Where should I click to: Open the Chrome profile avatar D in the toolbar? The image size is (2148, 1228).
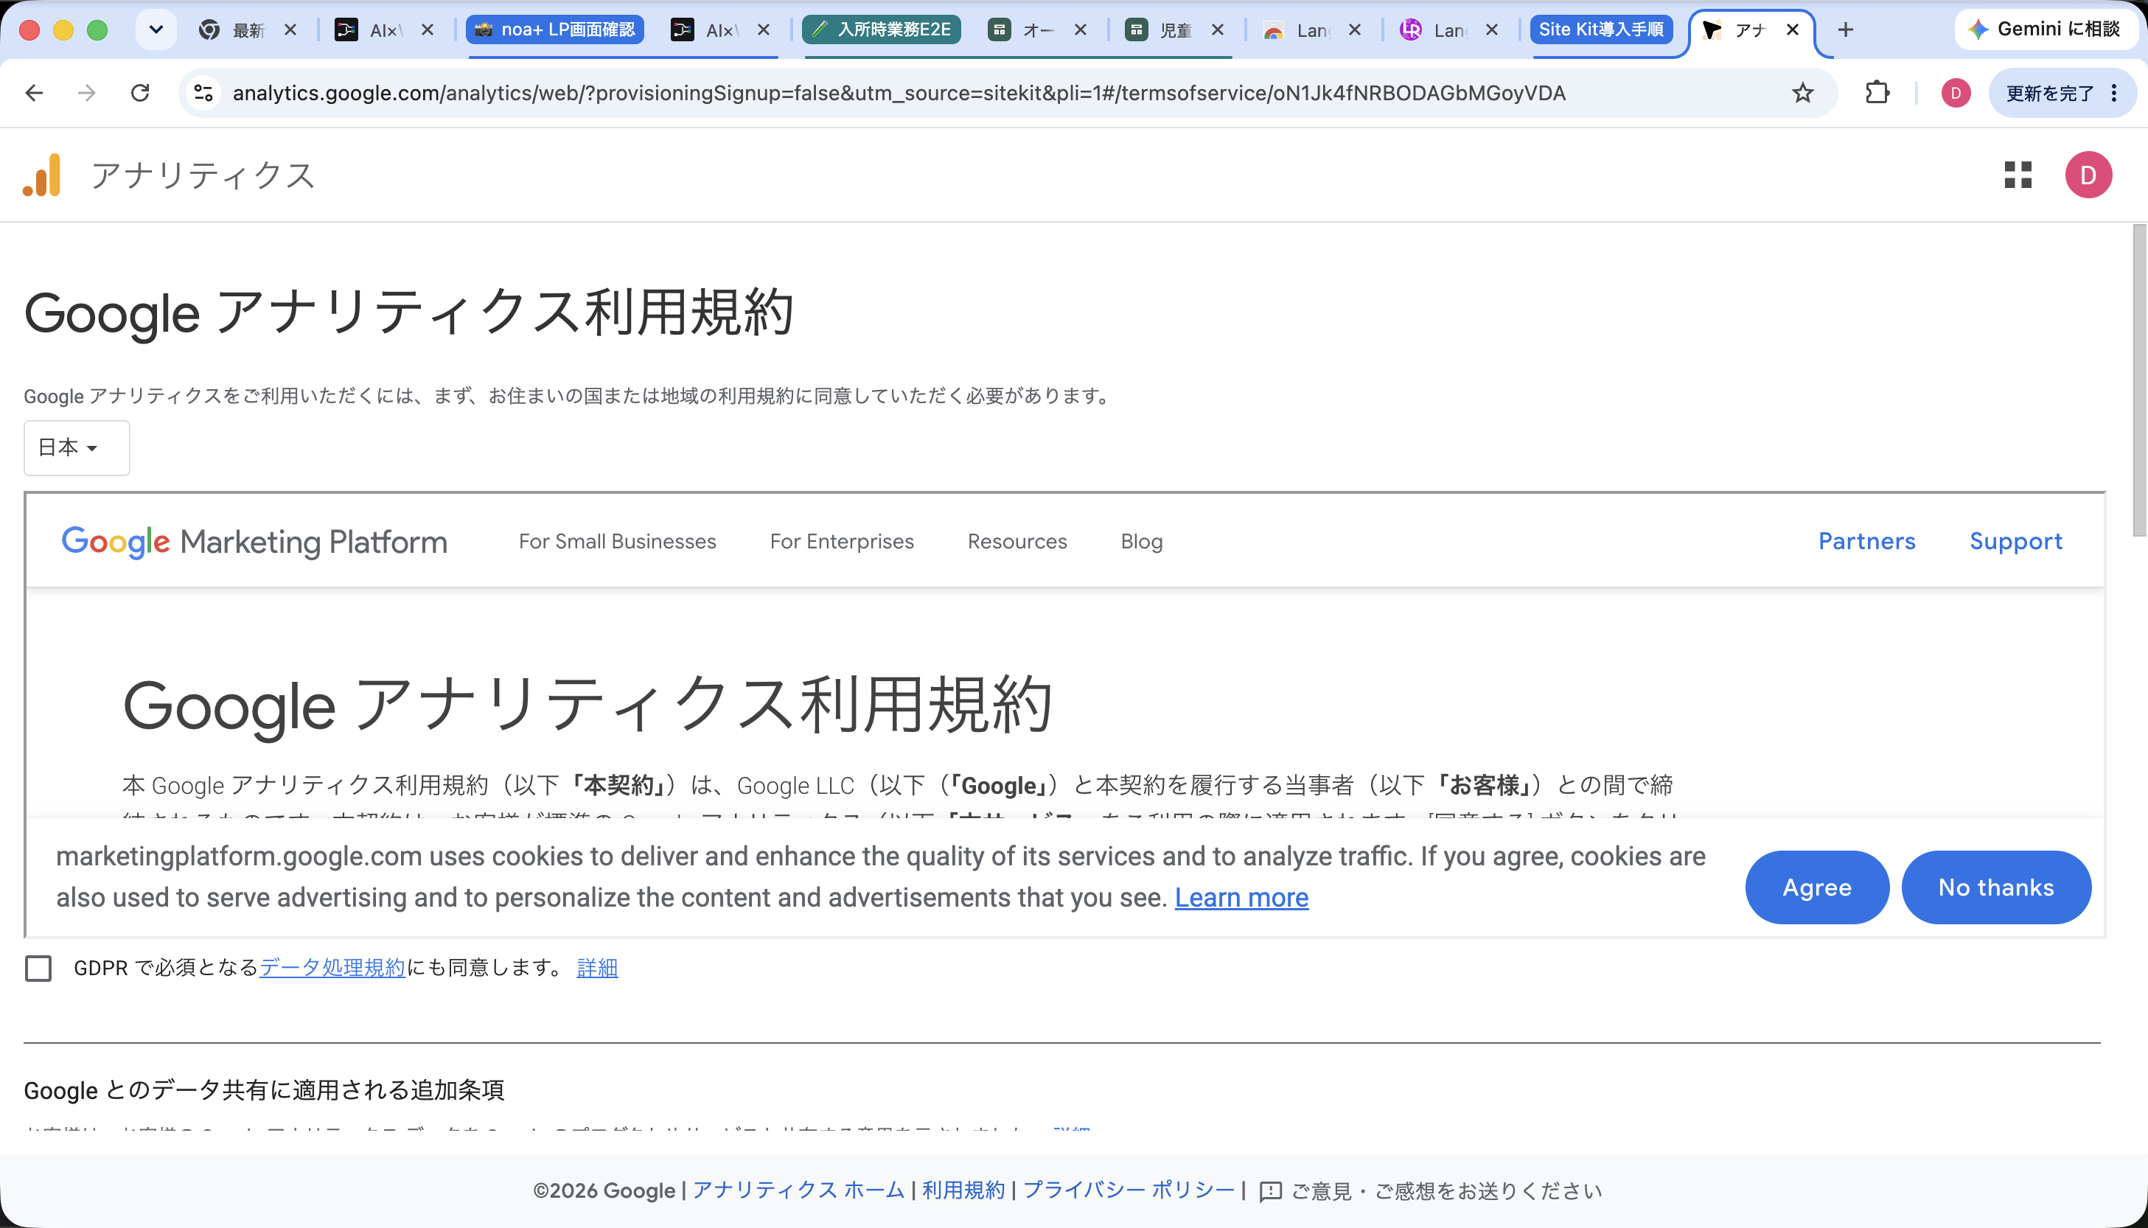coord(1956,93)
